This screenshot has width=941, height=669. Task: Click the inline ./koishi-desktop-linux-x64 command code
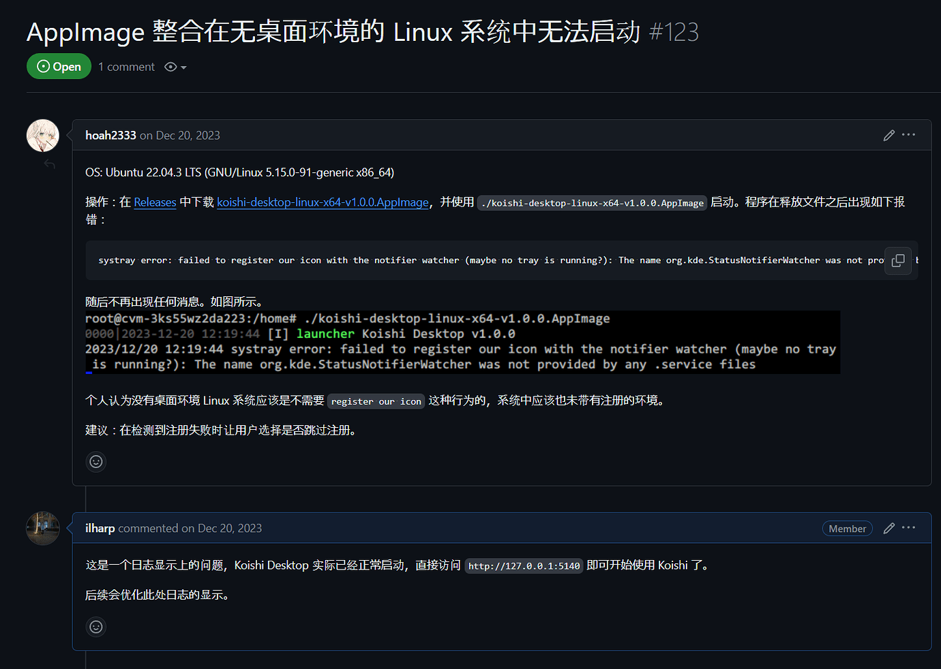click(x=592, y=203)
